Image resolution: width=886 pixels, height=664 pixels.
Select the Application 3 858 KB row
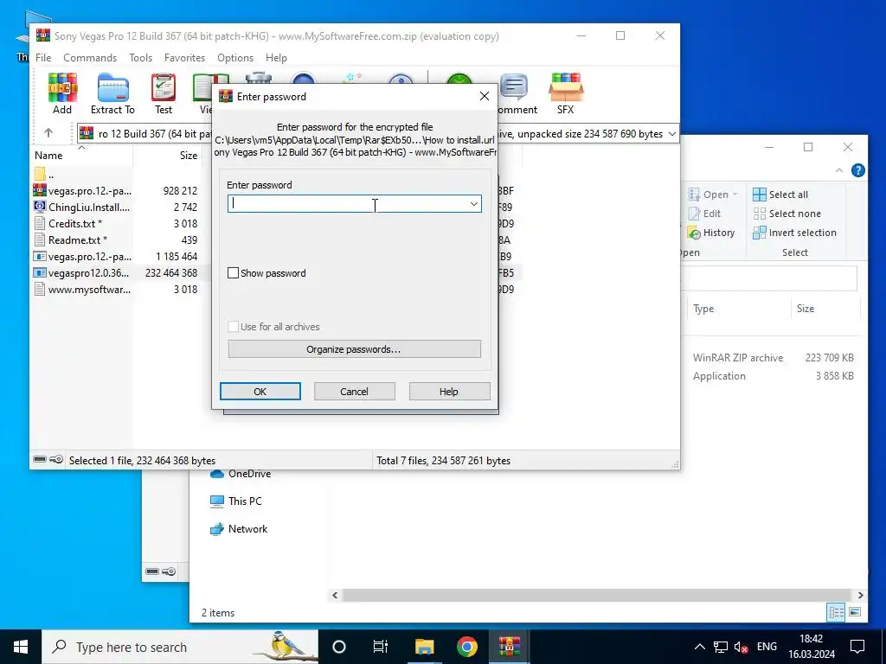coord(773,376)
